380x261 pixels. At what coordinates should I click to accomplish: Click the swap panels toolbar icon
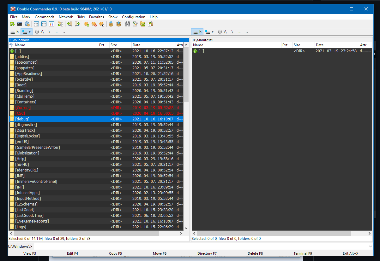point(61,24)
